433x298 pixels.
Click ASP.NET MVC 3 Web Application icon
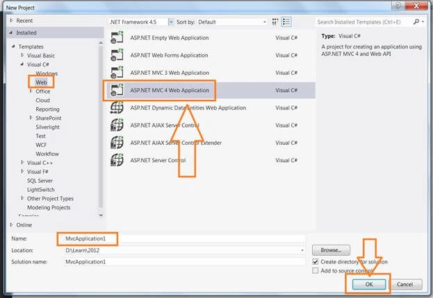click(x=117, y=73)
